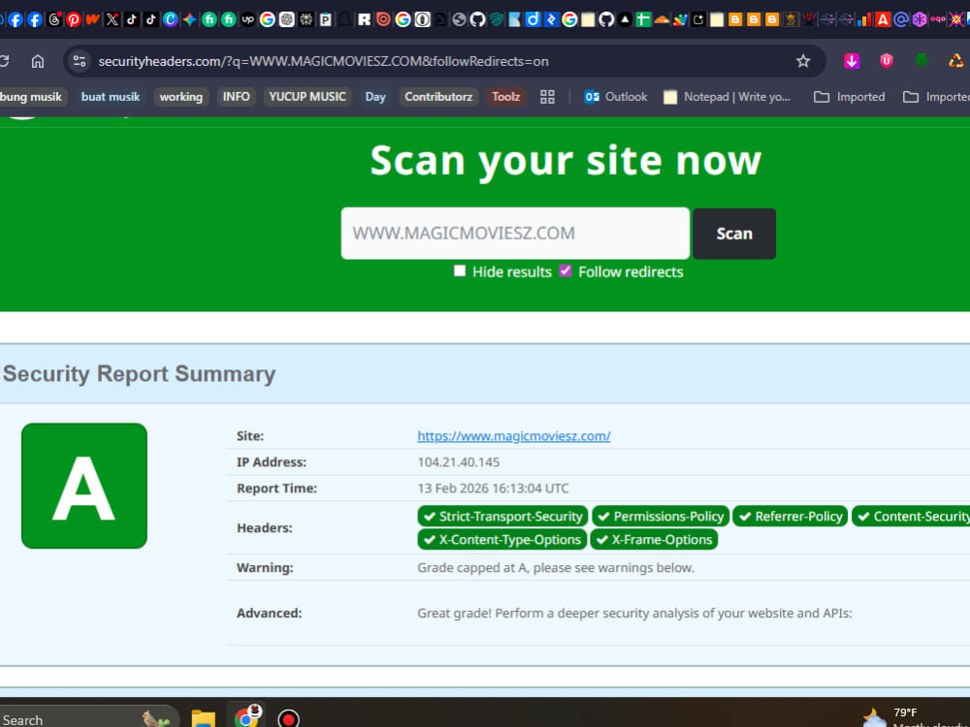View site information icon in address bar
The image size is (970, 727).
click(x=80, y=61)
